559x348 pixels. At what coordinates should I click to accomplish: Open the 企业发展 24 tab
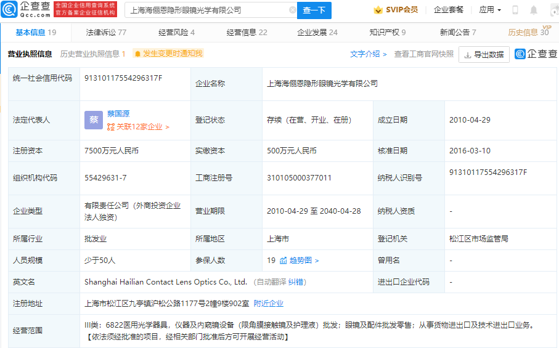tap(317, 33)
